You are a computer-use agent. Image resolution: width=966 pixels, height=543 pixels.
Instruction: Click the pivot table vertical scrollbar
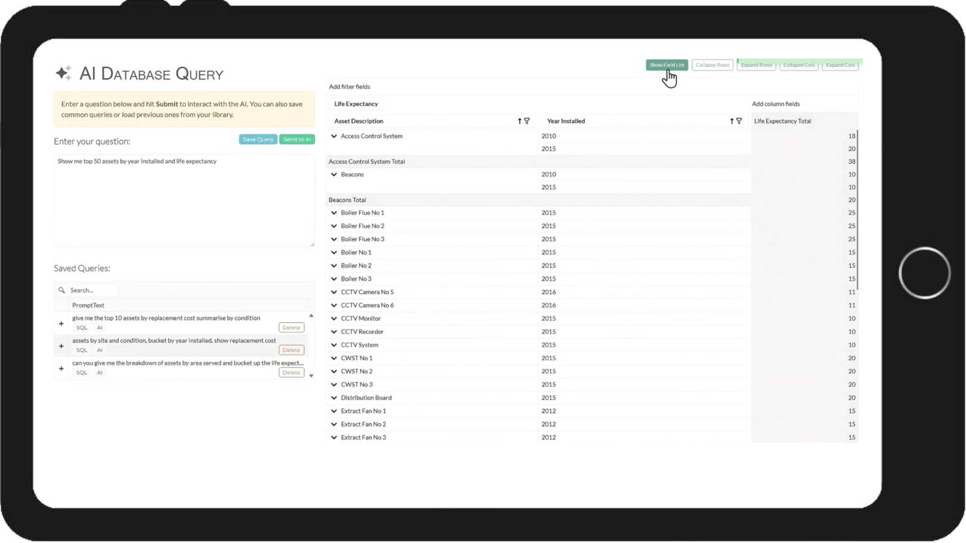pyautogui.click(x=857, y=210)
